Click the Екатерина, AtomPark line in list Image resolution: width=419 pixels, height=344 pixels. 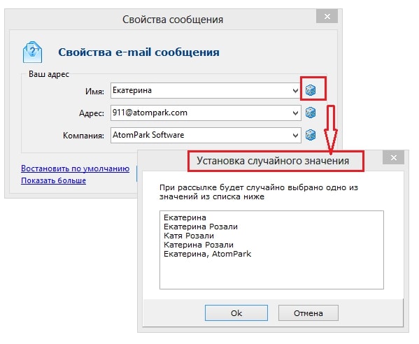pyautogui.click(x=207, y=254)
